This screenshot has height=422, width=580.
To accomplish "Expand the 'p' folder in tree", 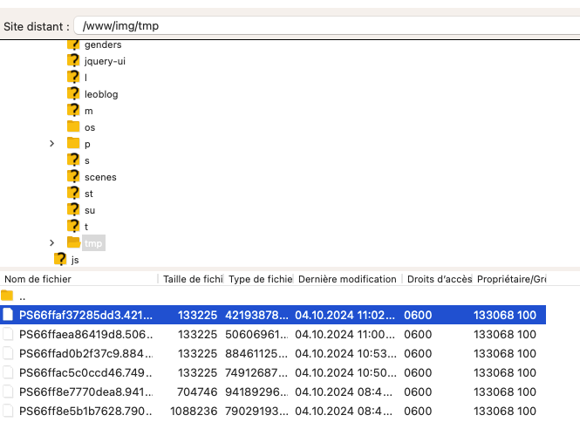I will (51, 144).
